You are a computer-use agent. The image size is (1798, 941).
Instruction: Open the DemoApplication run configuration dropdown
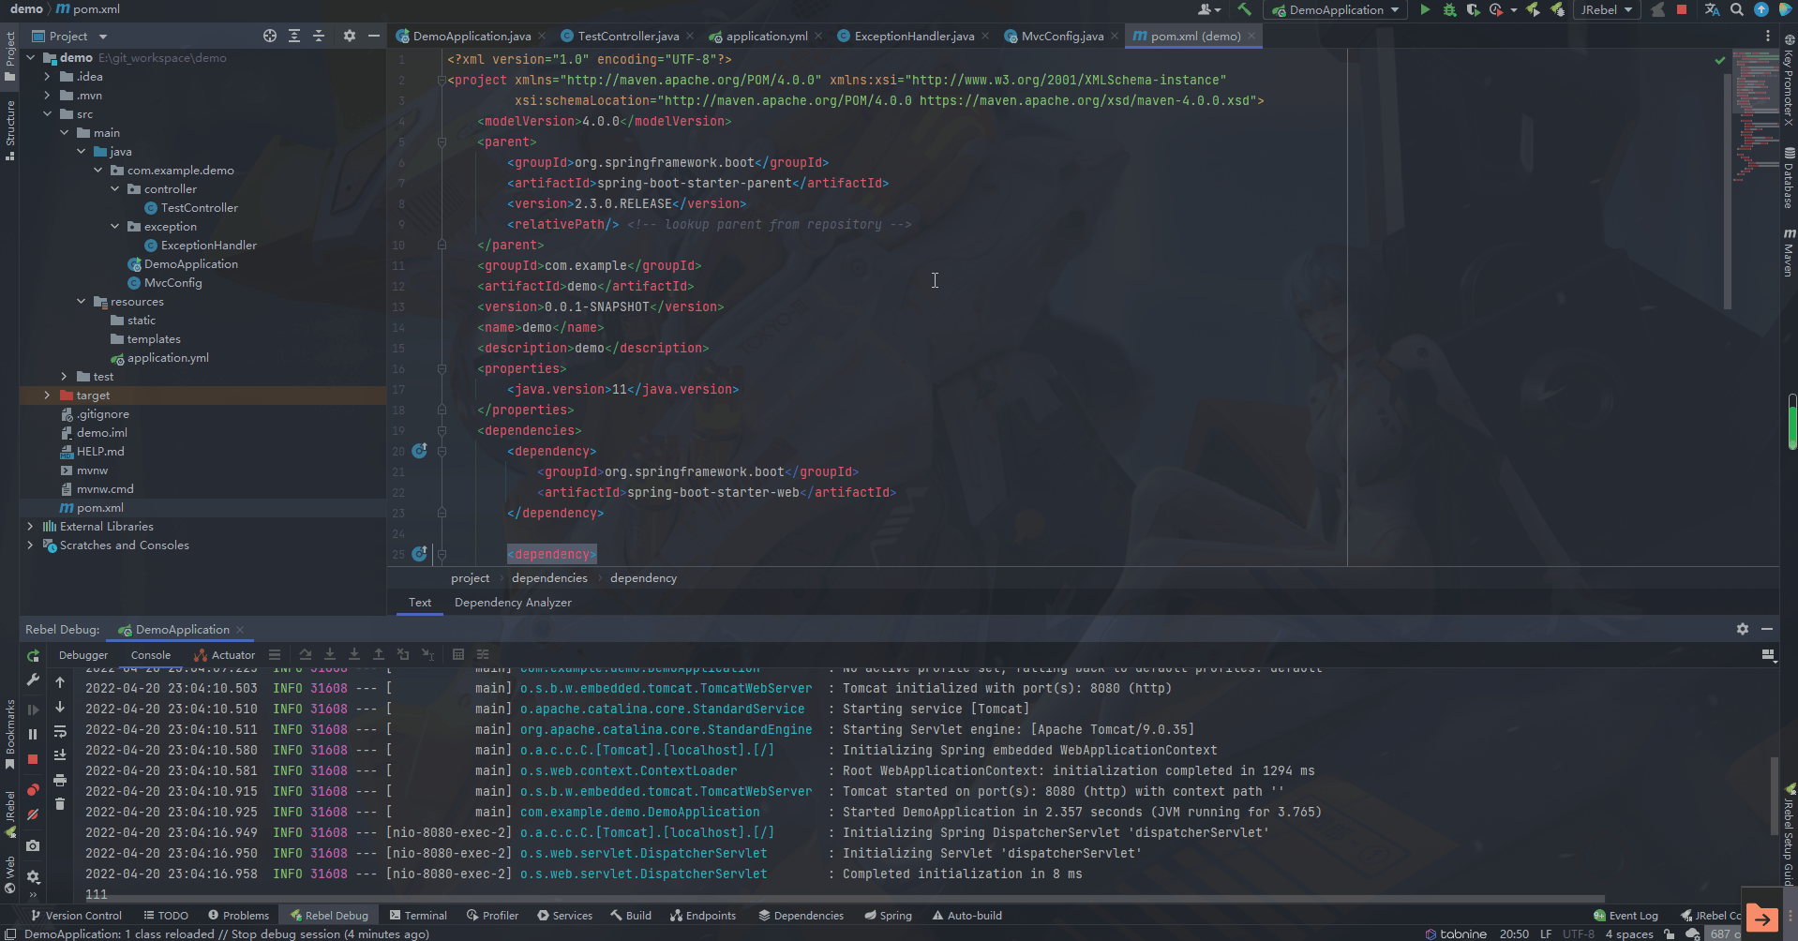(1336, 9)
